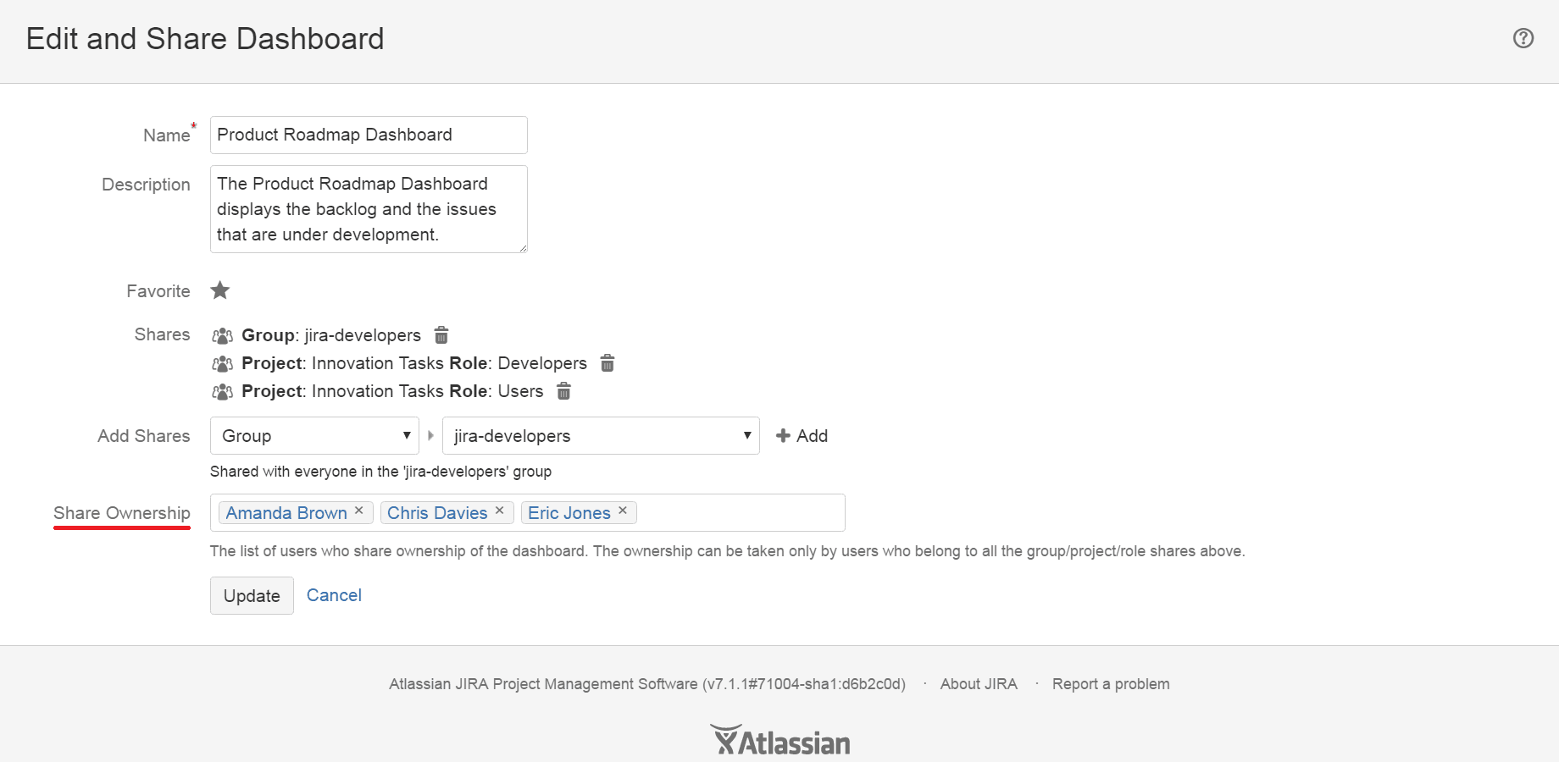The image size is (1559, 762).
Task: Open the Group share type dropdown
Action: (314, 436)
